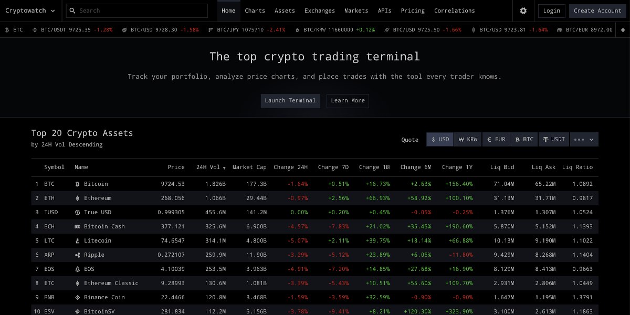Viewport: 630px width, 315px height.
Task: Click the Bitcoin coin icon in row 1
Action: click(78, 184)
